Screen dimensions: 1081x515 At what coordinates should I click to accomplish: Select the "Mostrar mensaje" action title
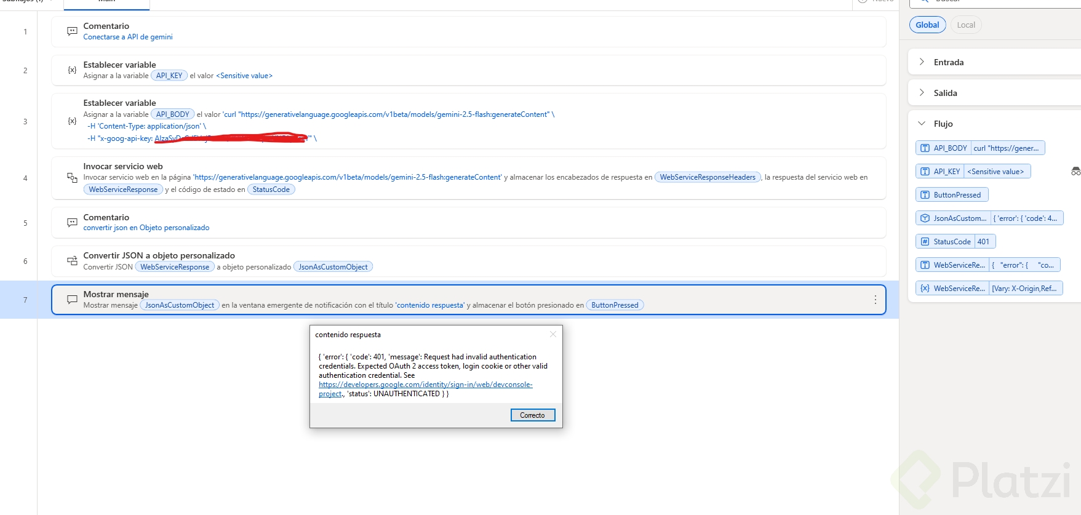pyautogui.click(x=116, y=294)
